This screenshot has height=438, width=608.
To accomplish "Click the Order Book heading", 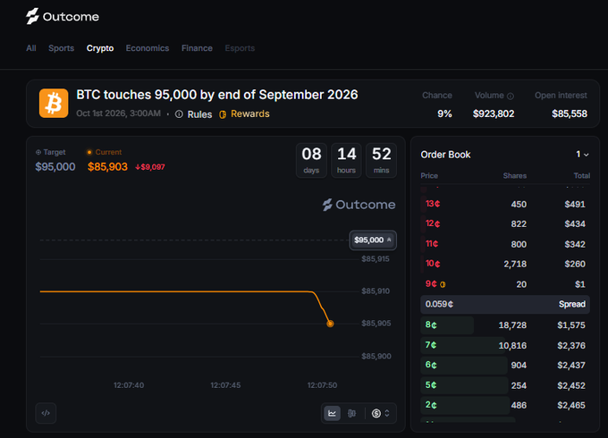I will (x=445, y=155).
